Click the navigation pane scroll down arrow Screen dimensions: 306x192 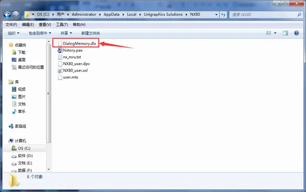point(48,169)
